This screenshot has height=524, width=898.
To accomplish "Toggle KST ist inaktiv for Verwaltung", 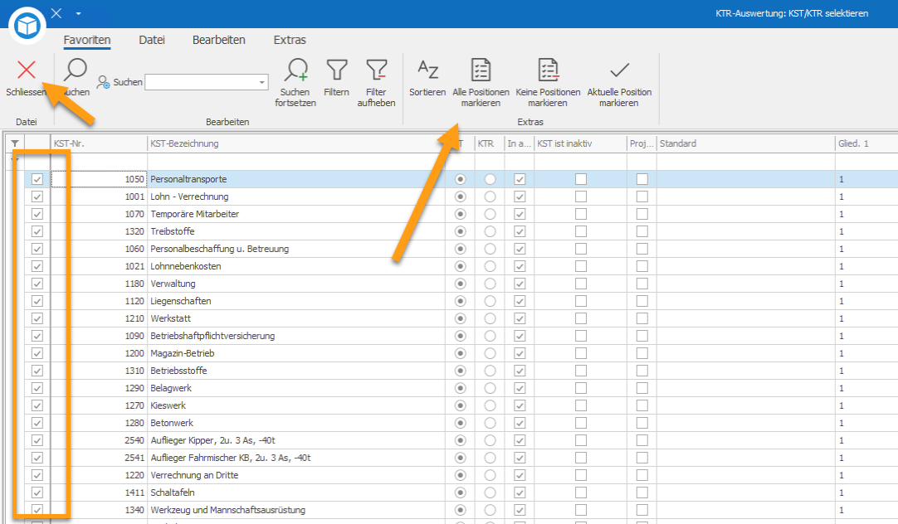I will tap(581, 284).
